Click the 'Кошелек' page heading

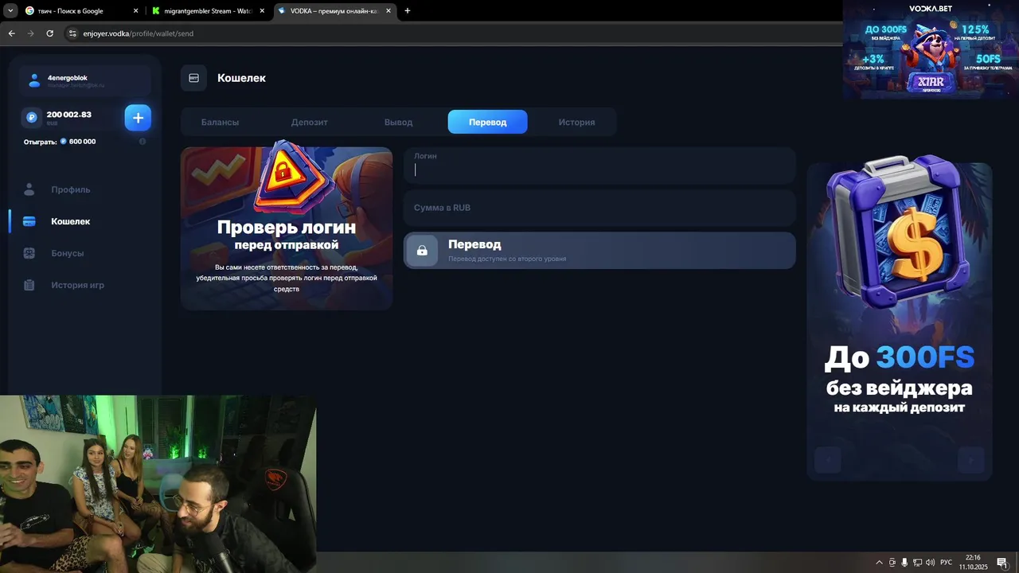(241, 78)
